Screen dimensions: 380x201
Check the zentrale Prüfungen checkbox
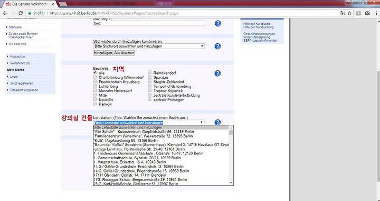point(150,99)
